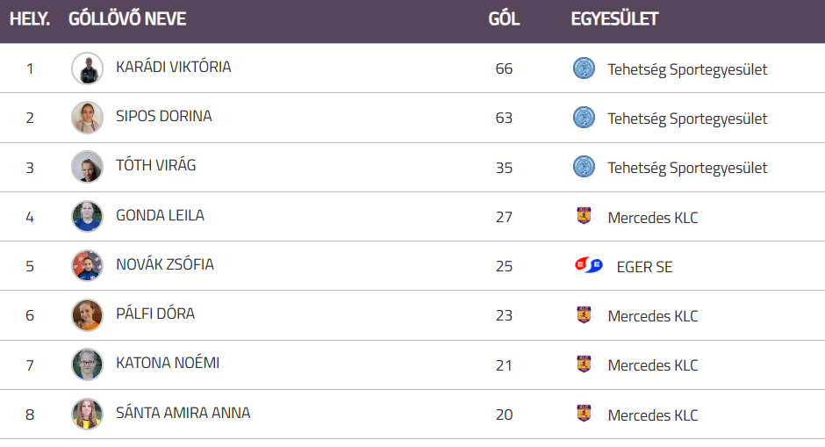
Task: Click the Mercedes KLC crest in Gonda Leila's row
Action: coord(584,216)
